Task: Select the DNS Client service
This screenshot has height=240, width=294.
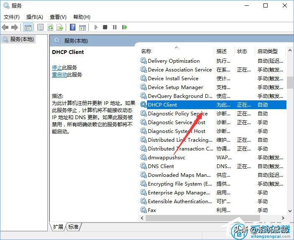Action: pos(213,166)
